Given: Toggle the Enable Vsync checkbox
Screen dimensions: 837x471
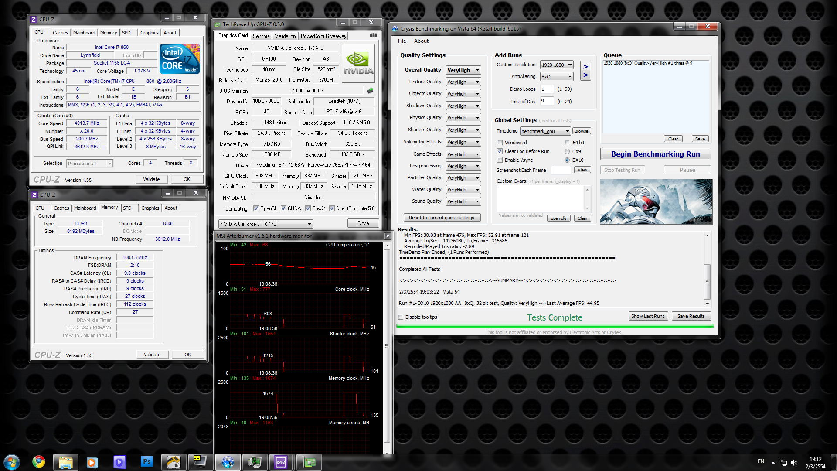Looking at the screenshot, I should tap(500, 160).
